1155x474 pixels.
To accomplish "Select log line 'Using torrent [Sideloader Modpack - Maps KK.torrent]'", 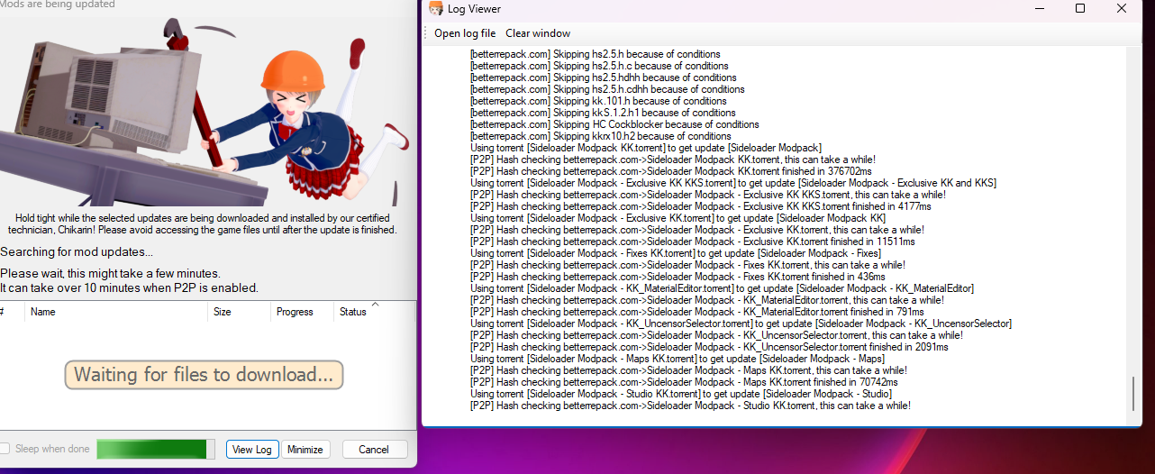I will point(678,359).
